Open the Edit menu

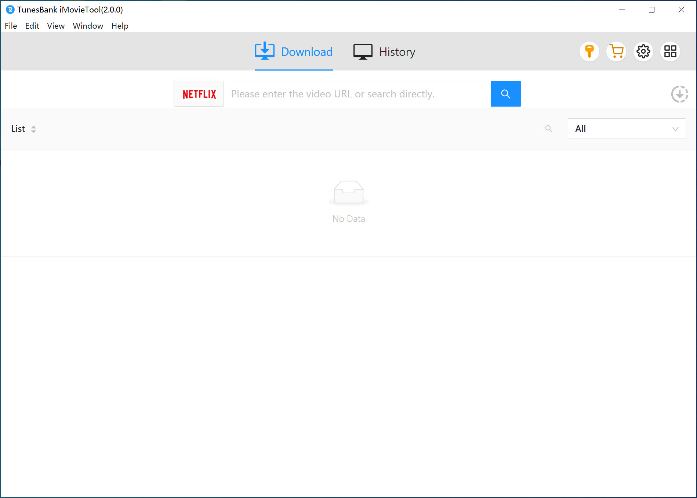pyautogui.click(x=32, y=26)
